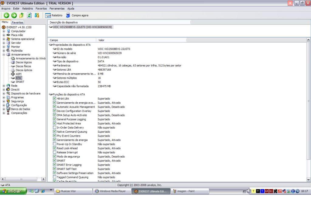Open the SMART item in the tree
This screenshot has height=213, width=311.
tap(20, 82)
